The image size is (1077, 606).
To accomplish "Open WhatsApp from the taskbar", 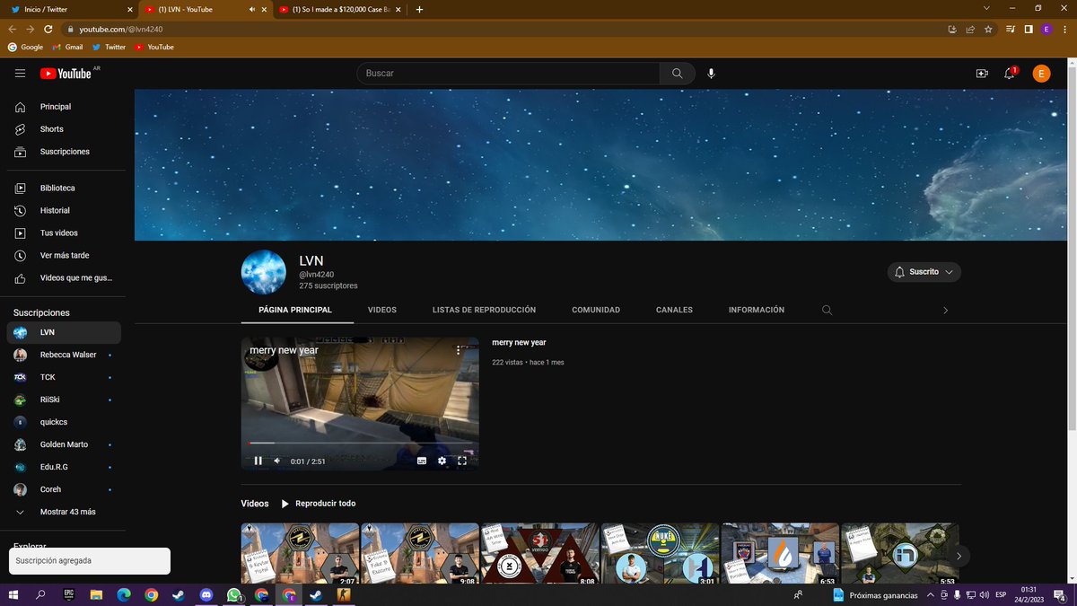I will [234, 594].
